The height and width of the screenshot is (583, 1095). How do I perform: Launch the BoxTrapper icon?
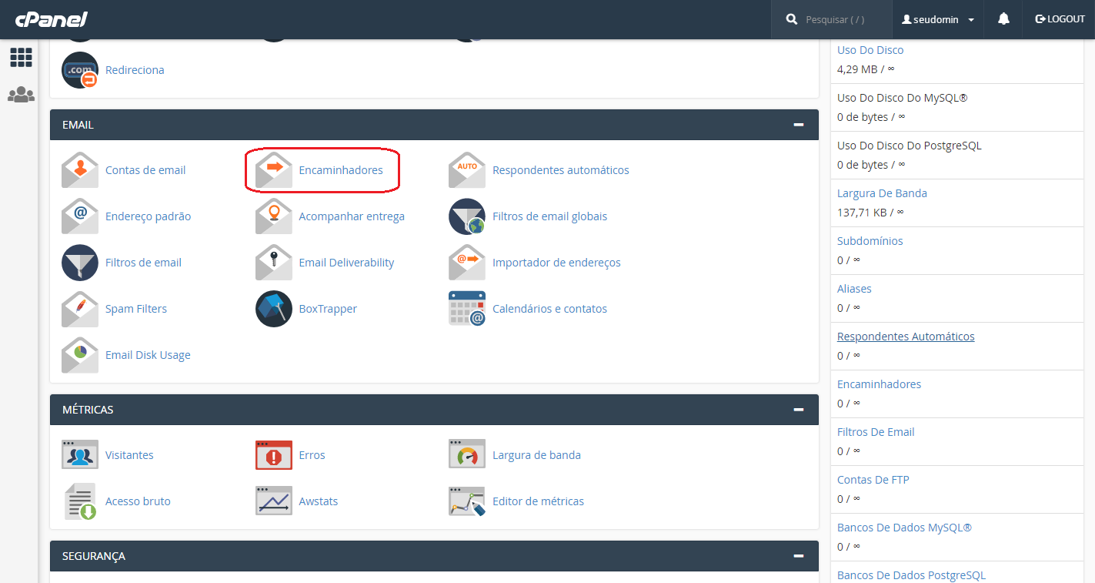click(x=274, y=309)
